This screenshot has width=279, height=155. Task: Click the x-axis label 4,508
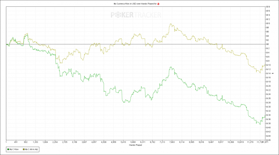[x=104, y=142]
